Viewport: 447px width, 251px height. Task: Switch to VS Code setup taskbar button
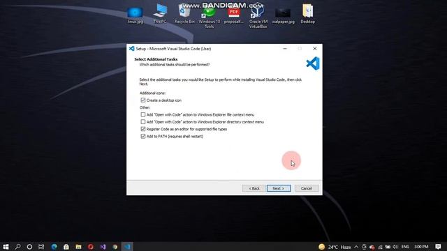tap(127, 246)
